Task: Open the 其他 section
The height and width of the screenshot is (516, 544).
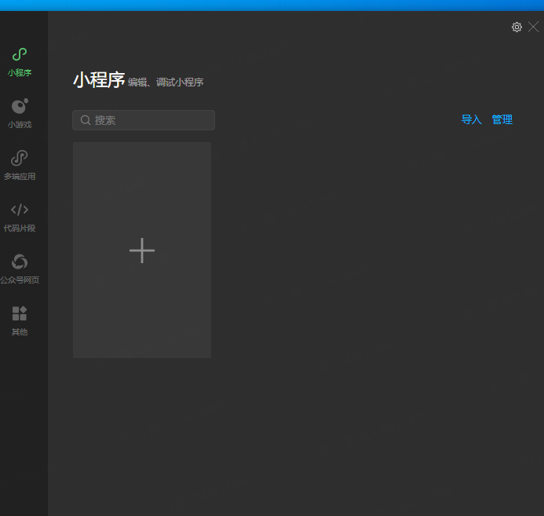Action: 20,321
